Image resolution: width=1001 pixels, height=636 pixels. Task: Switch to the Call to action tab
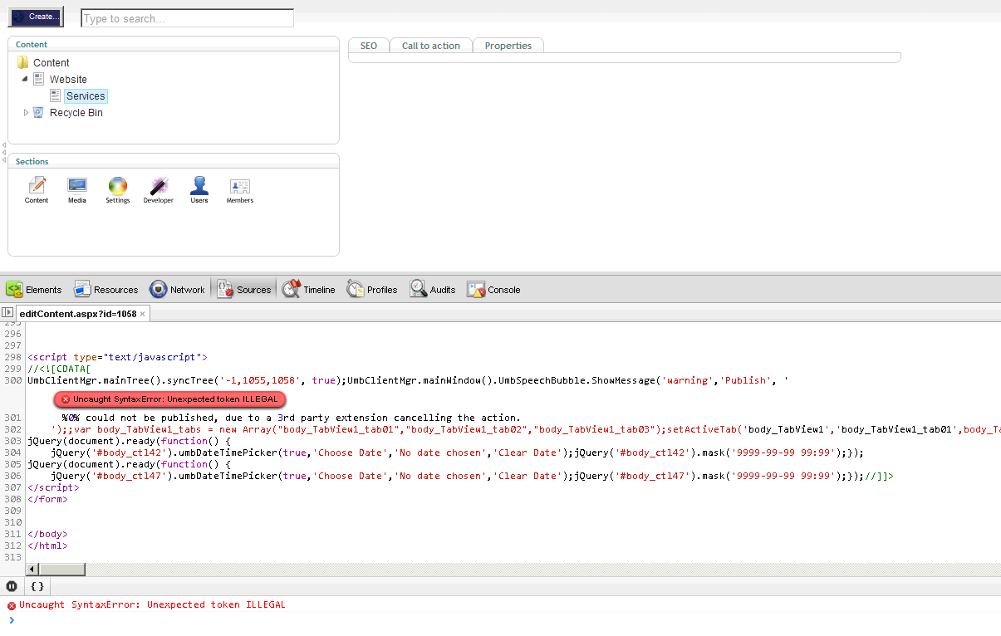point(431,46)
